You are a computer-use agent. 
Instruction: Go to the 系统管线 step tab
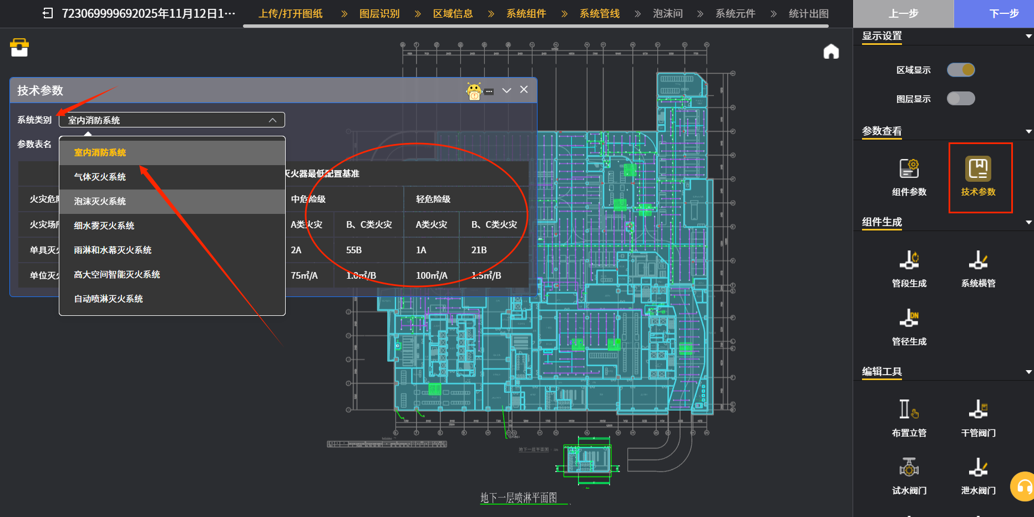pyautogui.click(x=599, y=14)
